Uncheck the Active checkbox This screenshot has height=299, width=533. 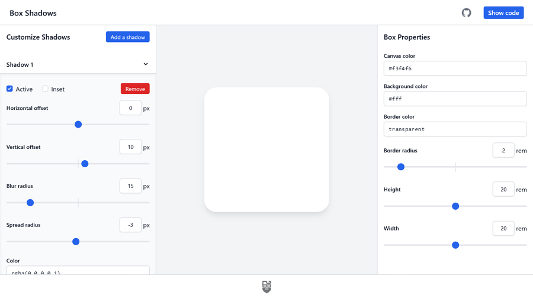9,89
